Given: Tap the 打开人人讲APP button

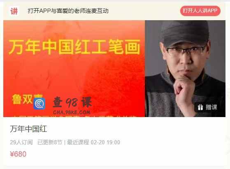Looking at the screenshot, I should 200,11.
